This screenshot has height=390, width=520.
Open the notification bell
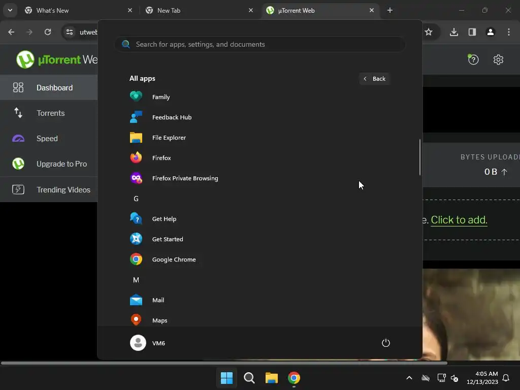[x=506, y=378]
